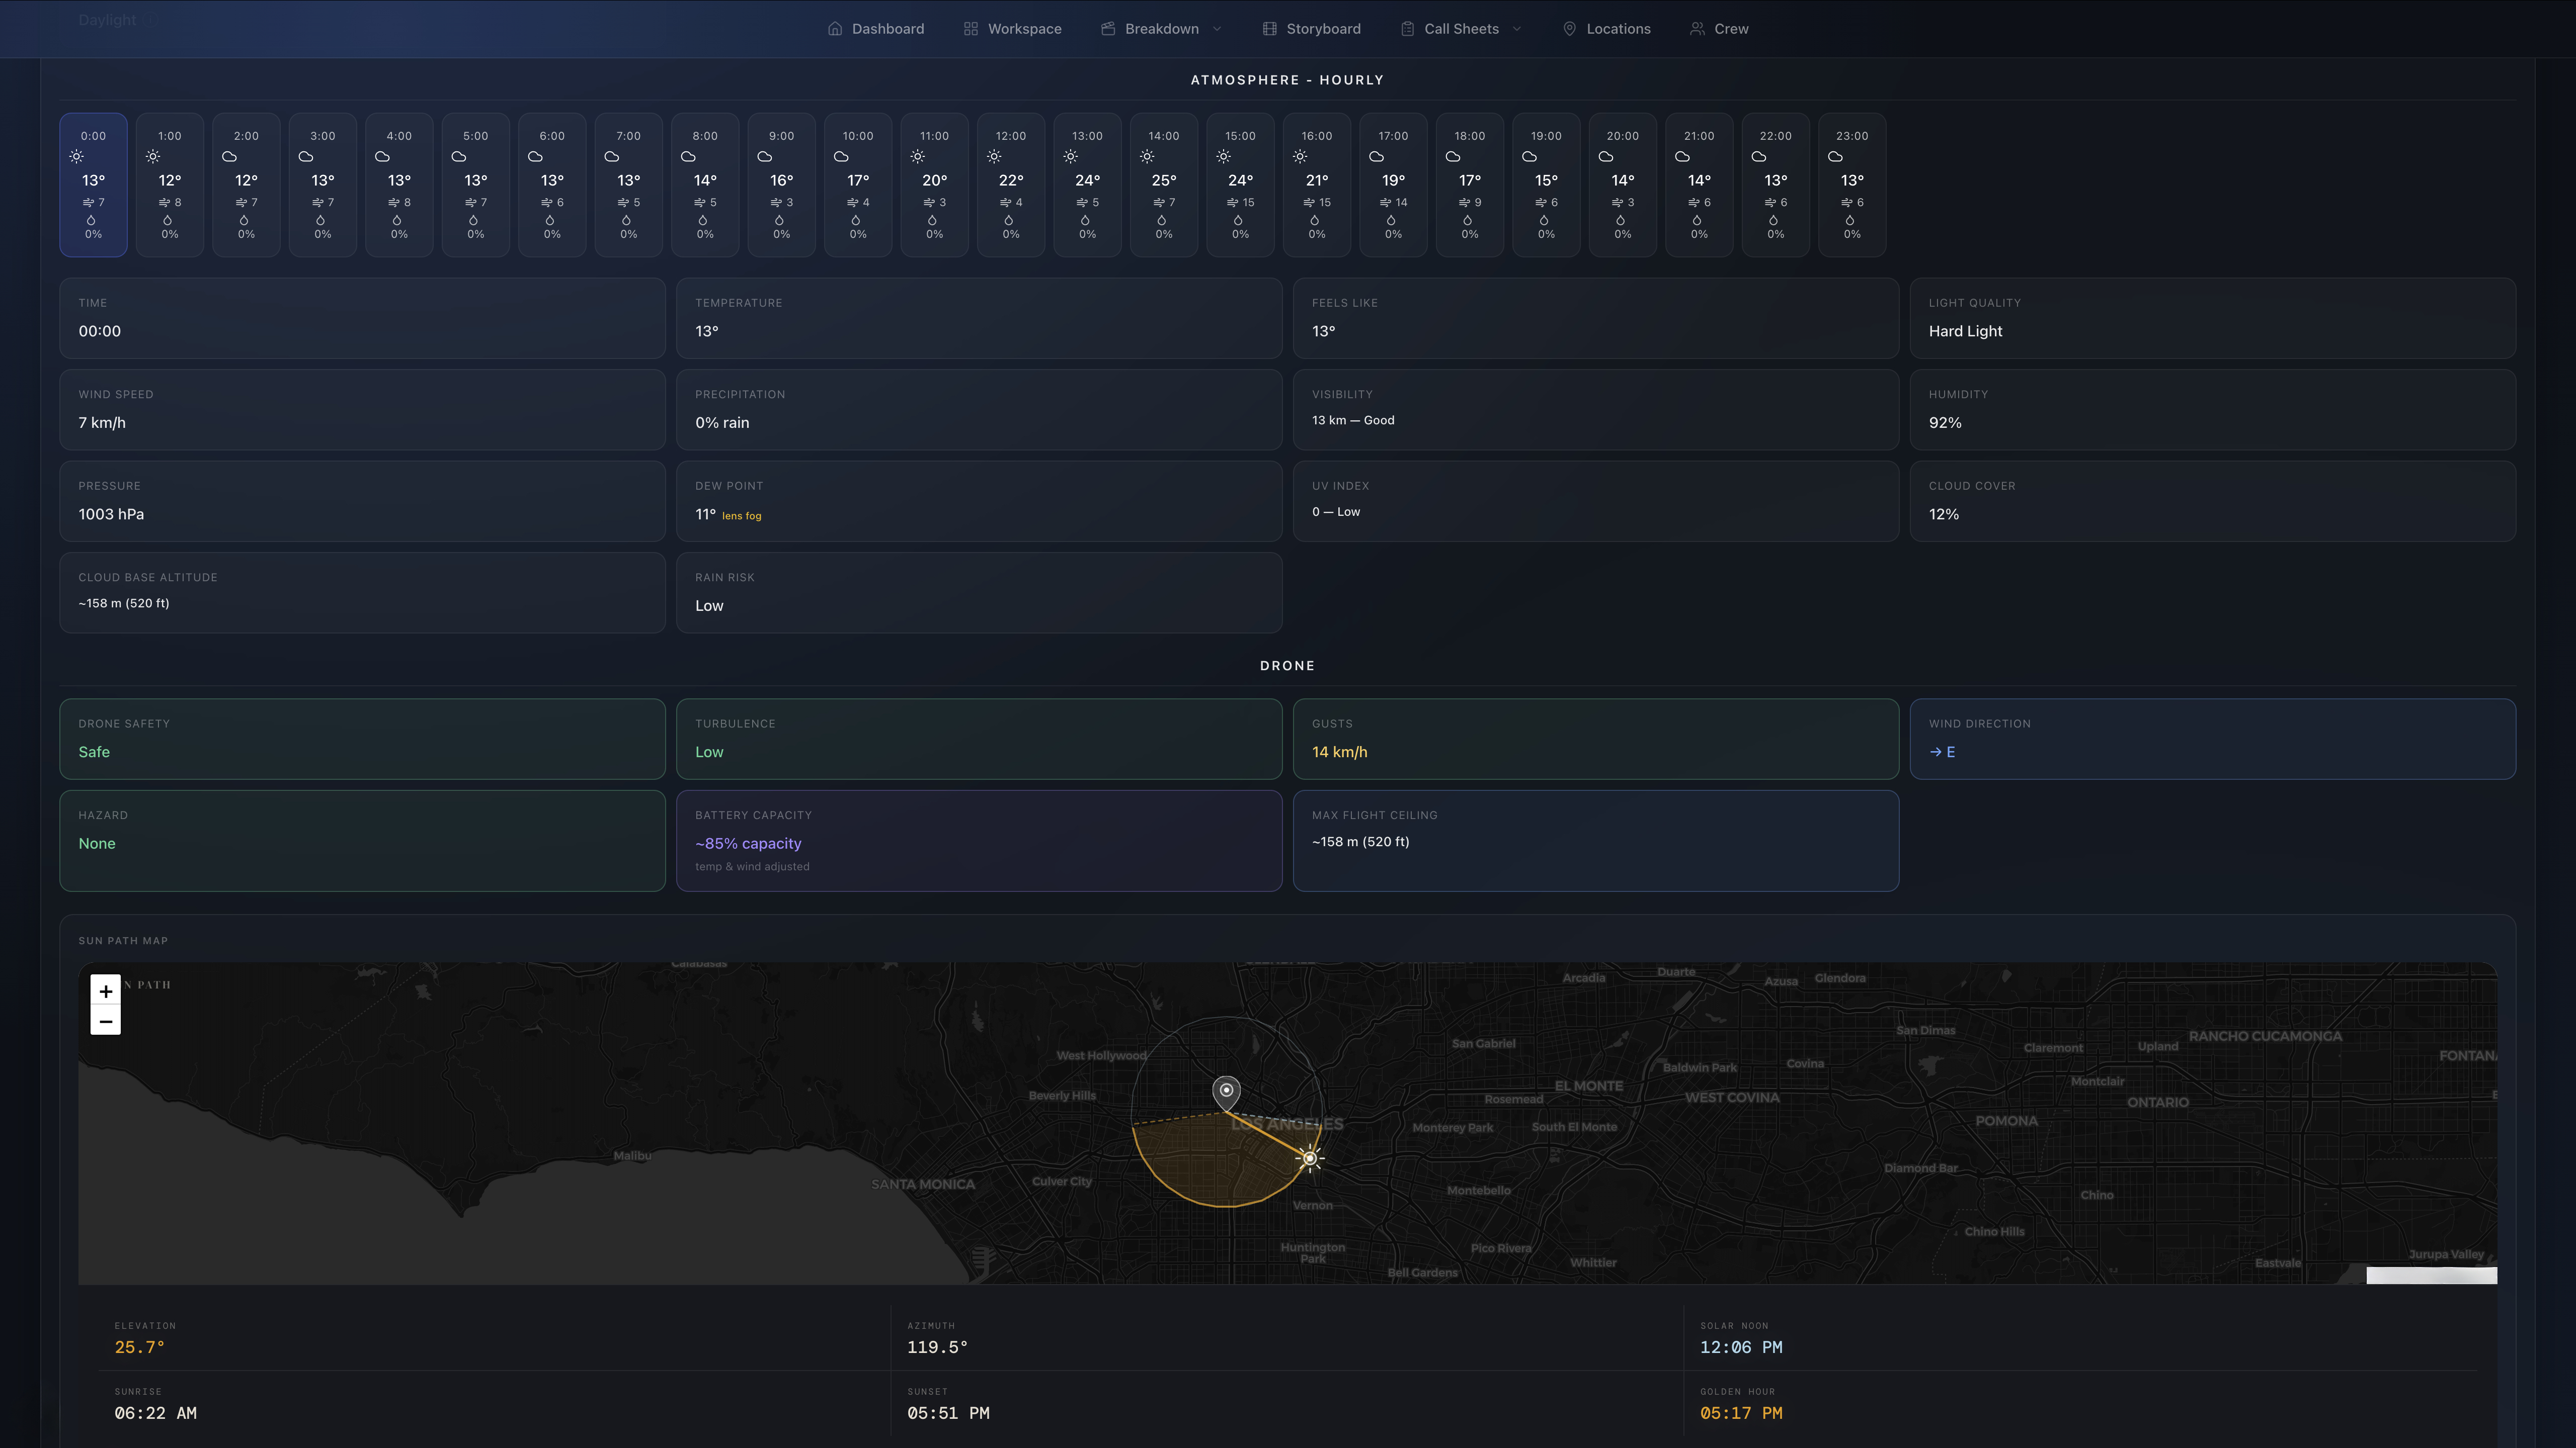2576x1448 pixels.
Task: Select the 12:00 hourly forecast card
Action: (1011, 185)
